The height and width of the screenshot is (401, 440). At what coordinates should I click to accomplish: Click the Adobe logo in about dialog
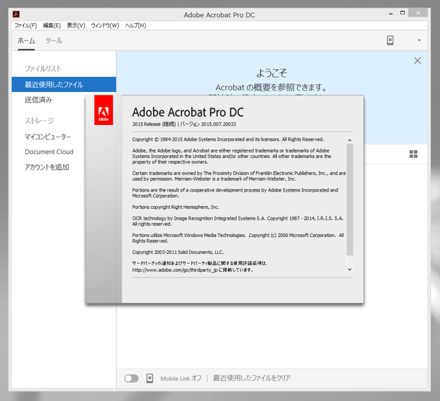point(104,110)
